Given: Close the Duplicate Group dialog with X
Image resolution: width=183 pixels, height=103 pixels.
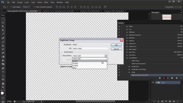Looking at the screenshot, I should click(x=122, y=40).
